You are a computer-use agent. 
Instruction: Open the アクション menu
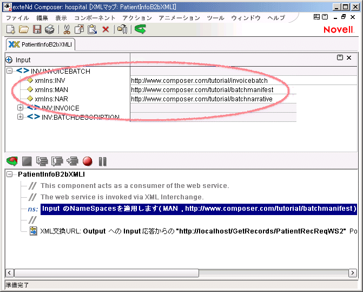point(137,18)
